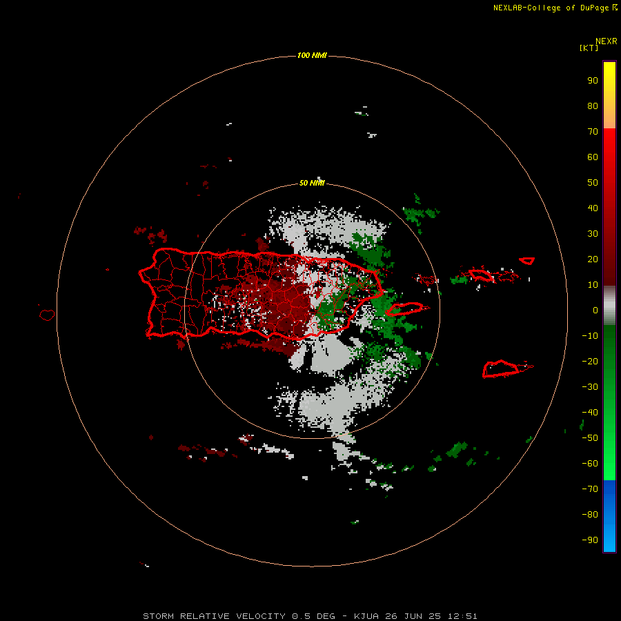Click the gray zero-velocity segment of color bar
The height and width of the screenshot is (621, 621).
click(x=609, y=306)
